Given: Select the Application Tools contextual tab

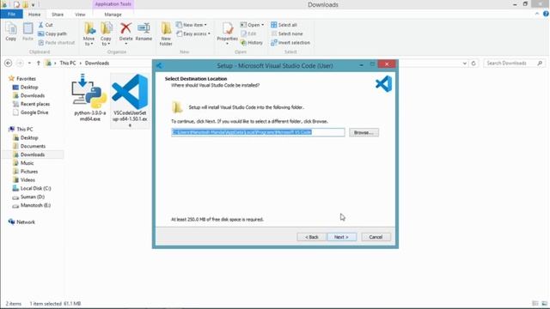Looking at the screenshot, I should (x=113, y=4).
